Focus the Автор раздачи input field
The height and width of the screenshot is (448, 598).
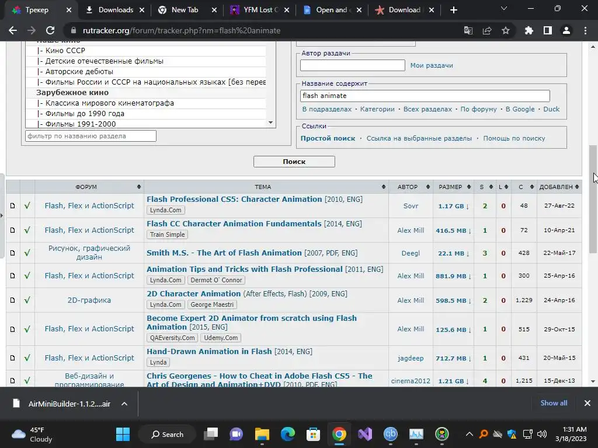click(x=352, y=65)
